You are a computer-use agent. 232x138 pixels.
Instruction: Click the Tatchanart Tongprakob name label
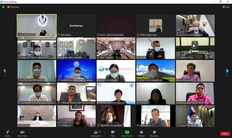(x=111, y=126)
